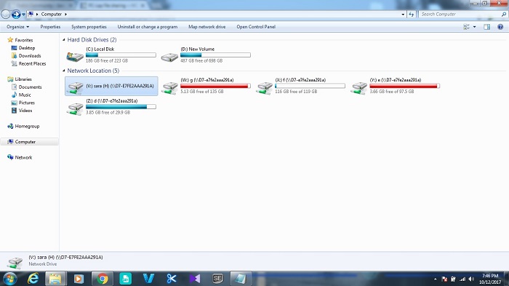509x286 pixels.
Task: Open Google Chrome from taskbar
Action: coord(103,279)
